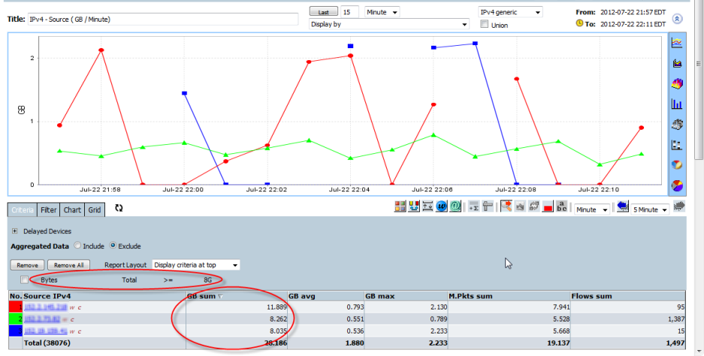Select the line chart type icon
Screen dimensions: 704x356
[677, 42]
